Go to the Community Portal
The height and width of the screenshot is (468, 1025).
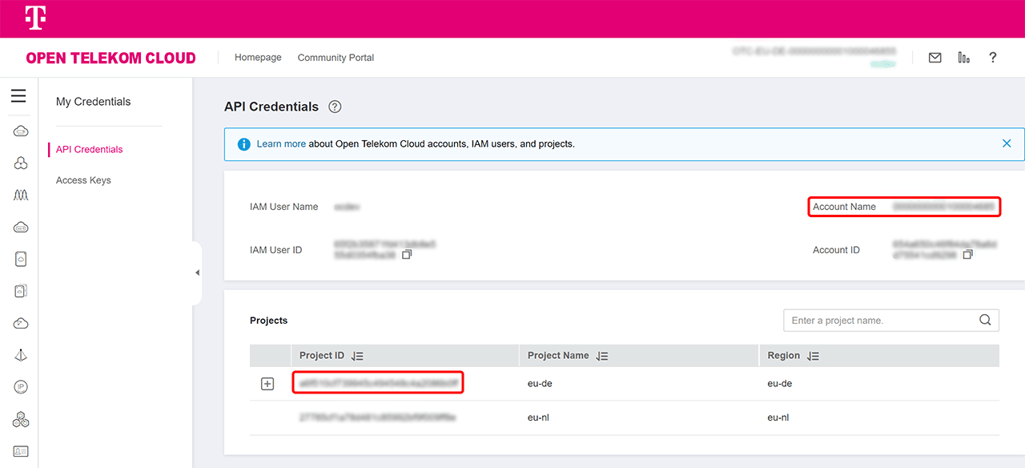click(336, 58)
